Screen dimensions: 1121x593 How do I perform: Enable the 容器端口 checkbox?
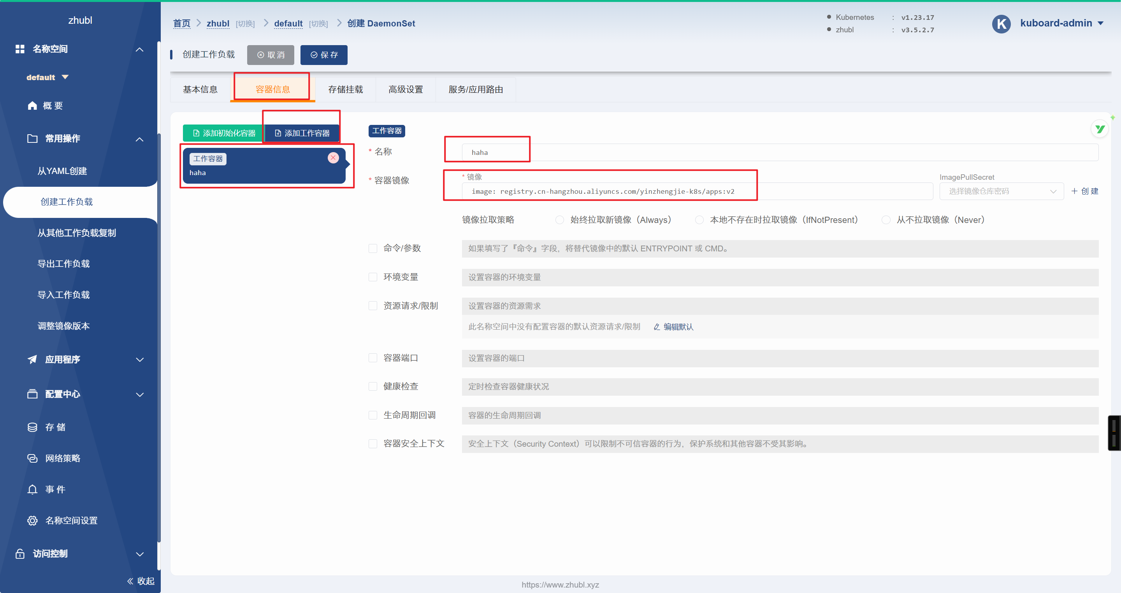(373, 358)
